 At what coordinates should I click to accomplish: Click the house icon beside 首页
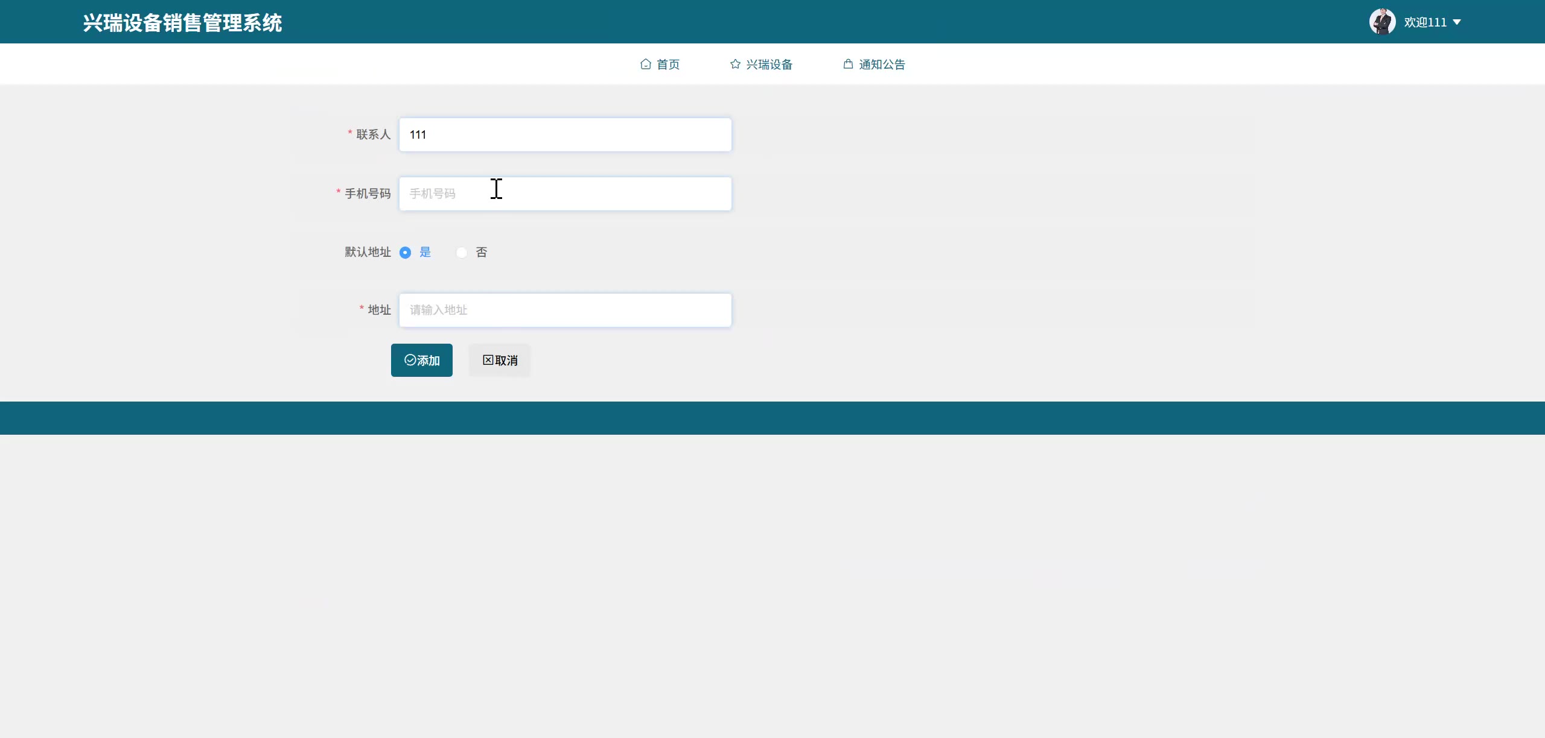(646, 64)
